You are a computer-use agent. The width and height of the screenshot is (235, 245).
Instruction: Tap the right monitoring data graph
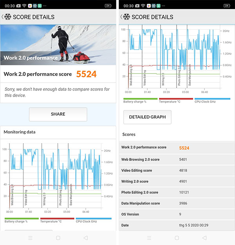[176, 59]
